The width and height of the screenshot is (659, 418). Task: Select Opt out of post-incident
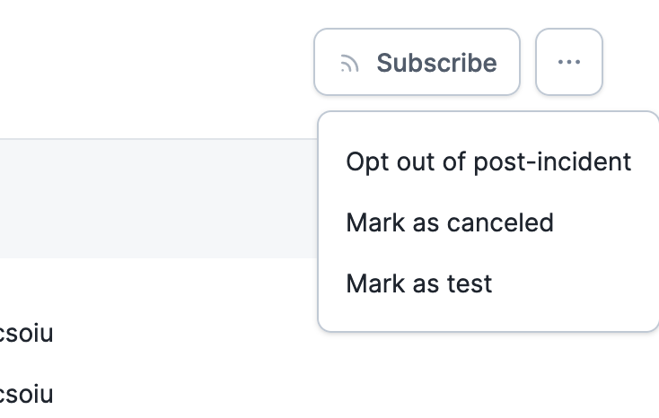coord(488,161)
